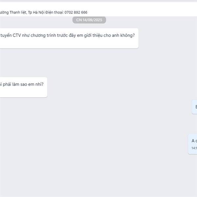Screen dimensions: 197x197
Task: Click the CN 14/09/2025 date separator
Action: point(89,20)
